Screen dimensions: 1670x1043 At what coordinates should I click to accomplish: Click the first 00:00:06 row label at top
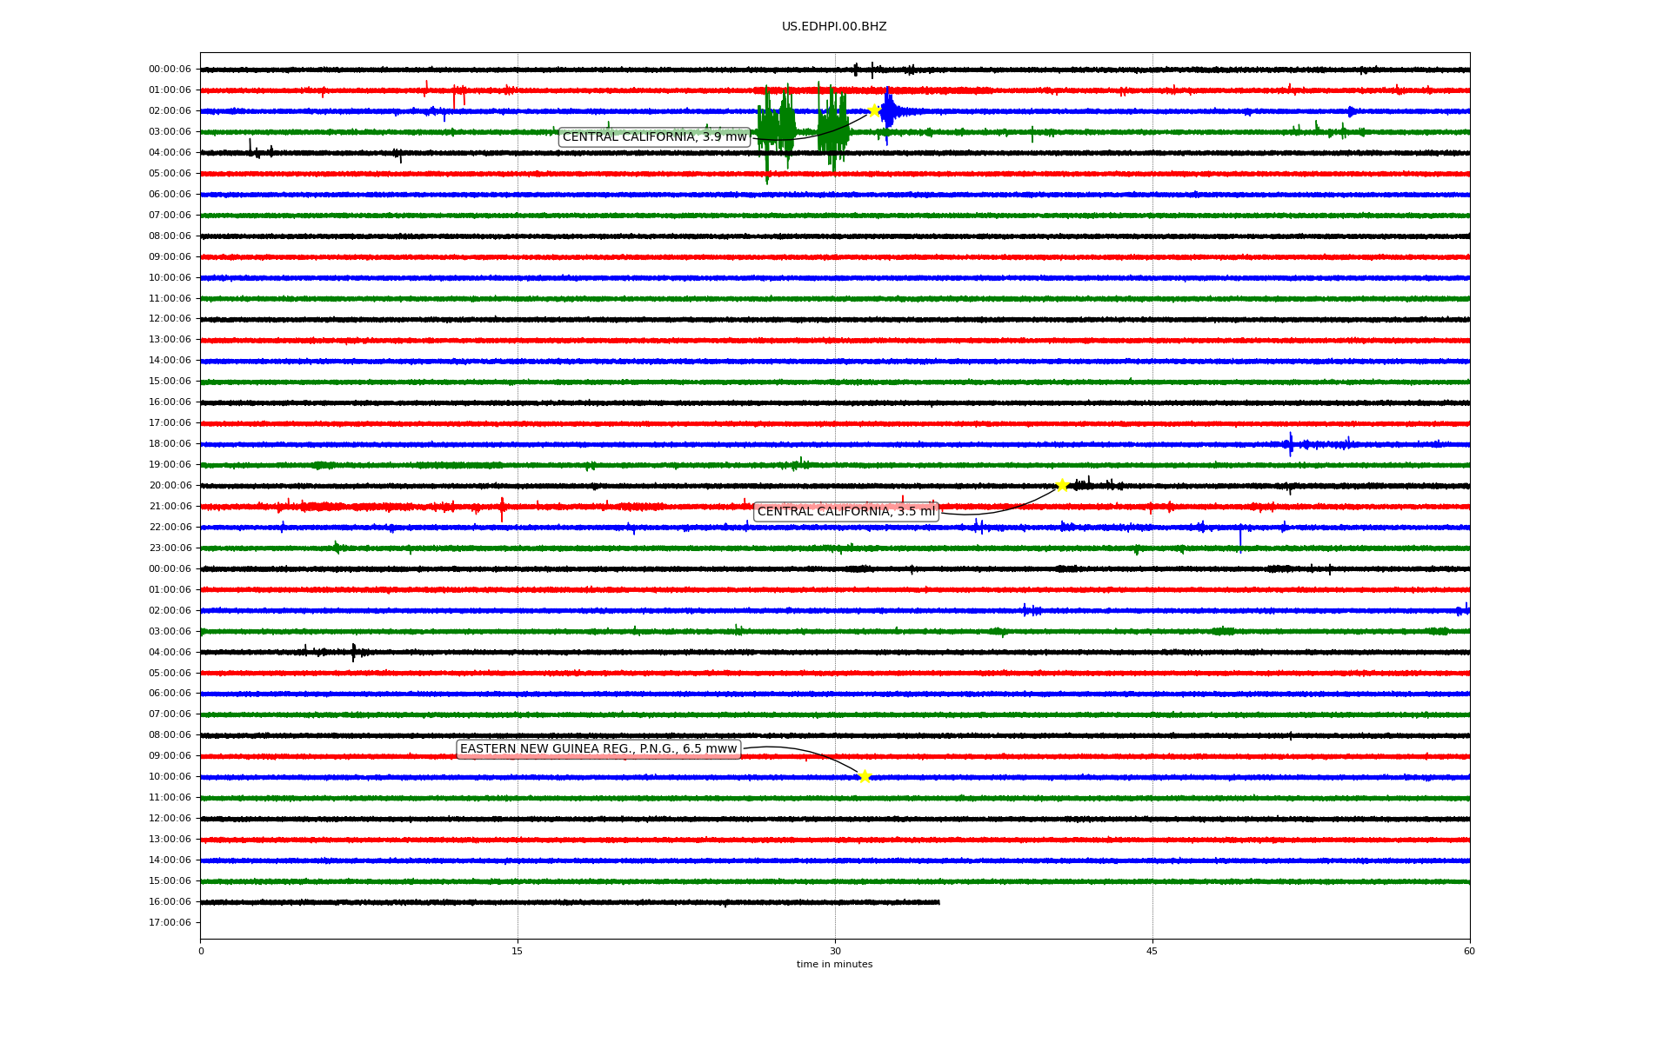pos(170,70)
